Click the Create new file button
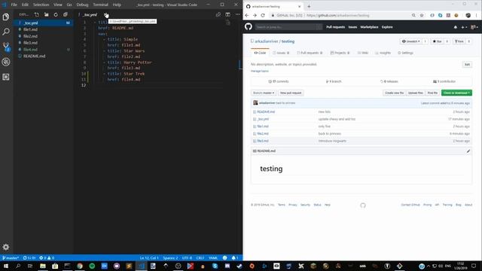 [395, 93]
